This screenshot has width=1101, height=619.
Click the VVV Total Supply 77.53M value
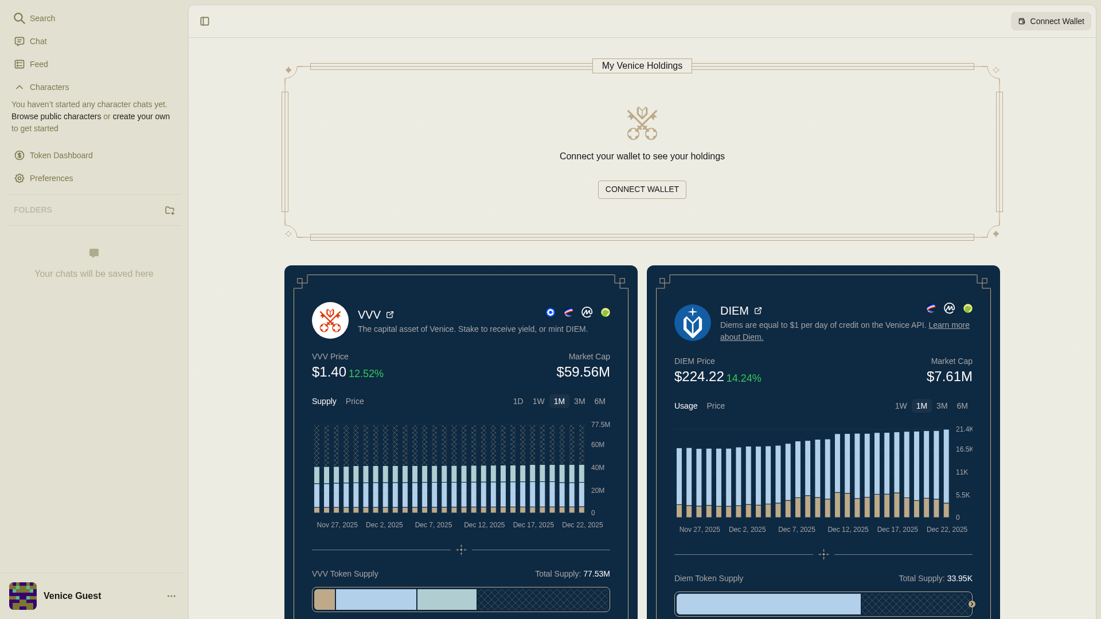[x=596, y=574]
